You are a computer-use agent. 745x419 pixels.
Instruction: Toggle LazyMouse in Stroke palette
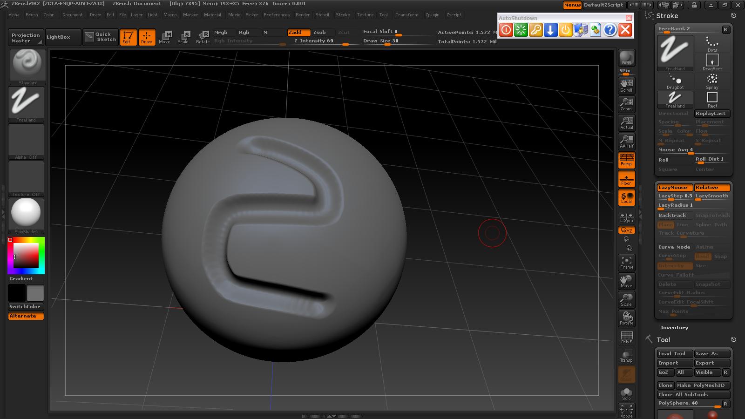675,188
